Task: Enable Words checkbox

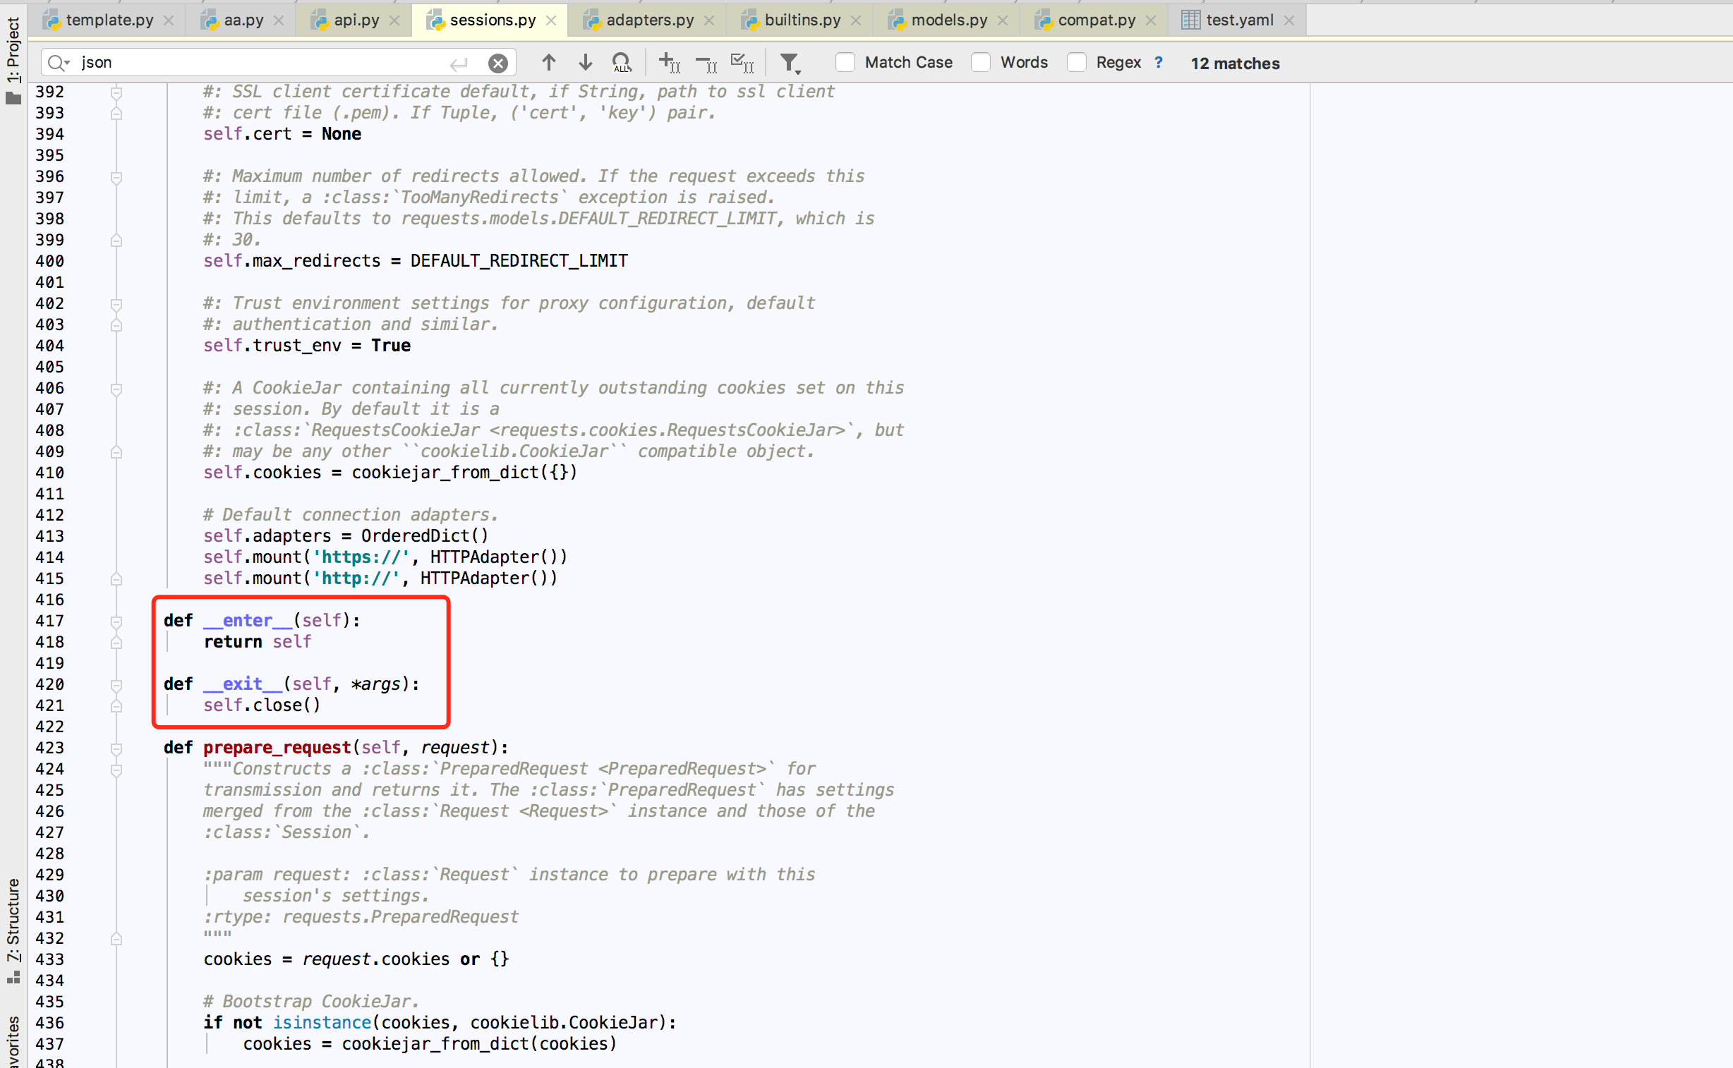Action: click(981, 62)
